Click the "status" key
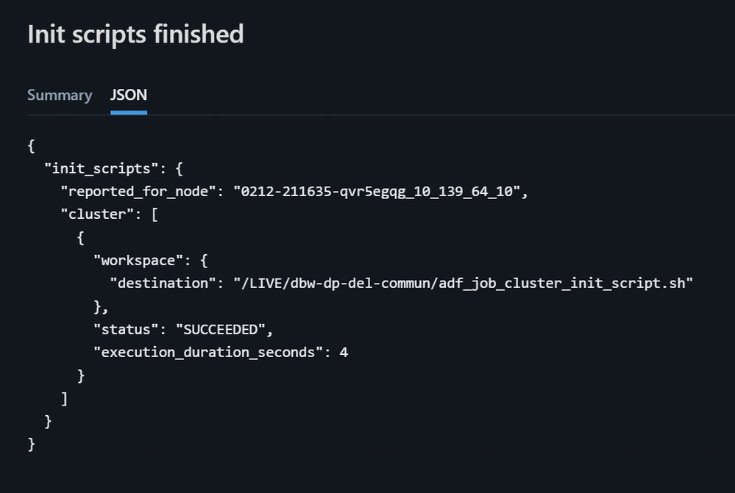The width and height of the screenshot is (735, 493). pyautogui.click(x=126, y=329)
